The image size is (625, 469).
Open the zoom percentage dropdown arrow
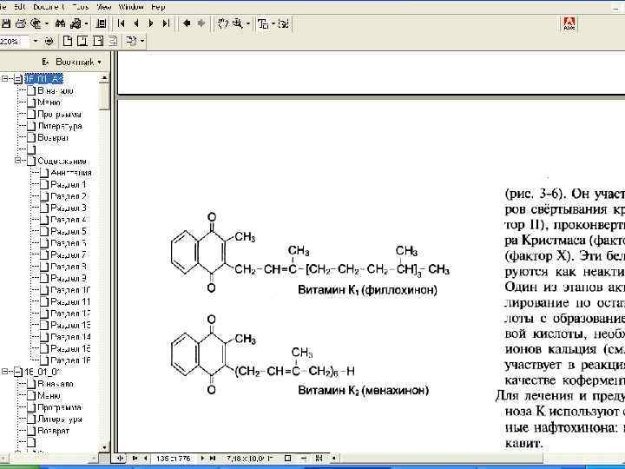click(36, 41)
